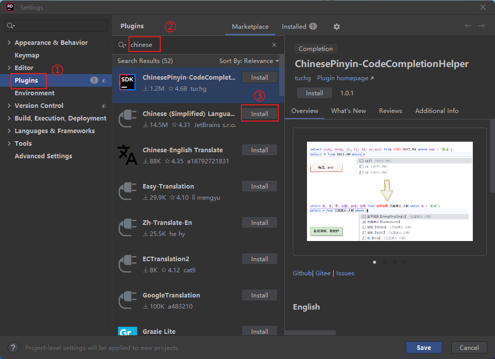
Task: Open the Issues link
Action: [345, 273]
